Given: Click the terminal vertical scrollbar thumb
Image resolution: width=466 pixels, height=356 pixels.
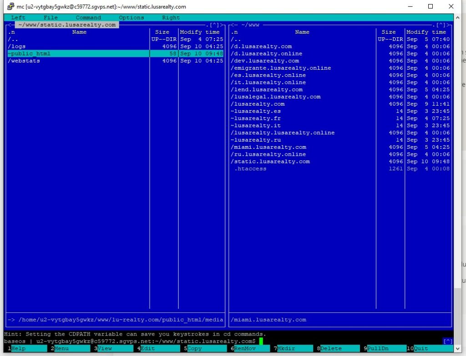Looking at the screenshot, I should click(x=457, y=316).
